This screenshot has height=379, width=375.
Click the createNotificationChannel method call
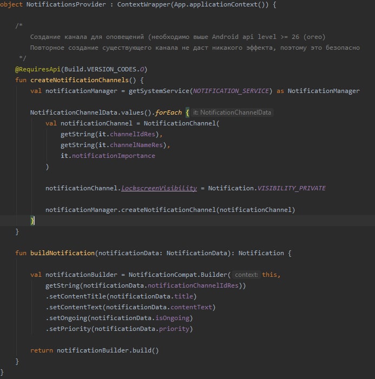click(x=168, y=210)
